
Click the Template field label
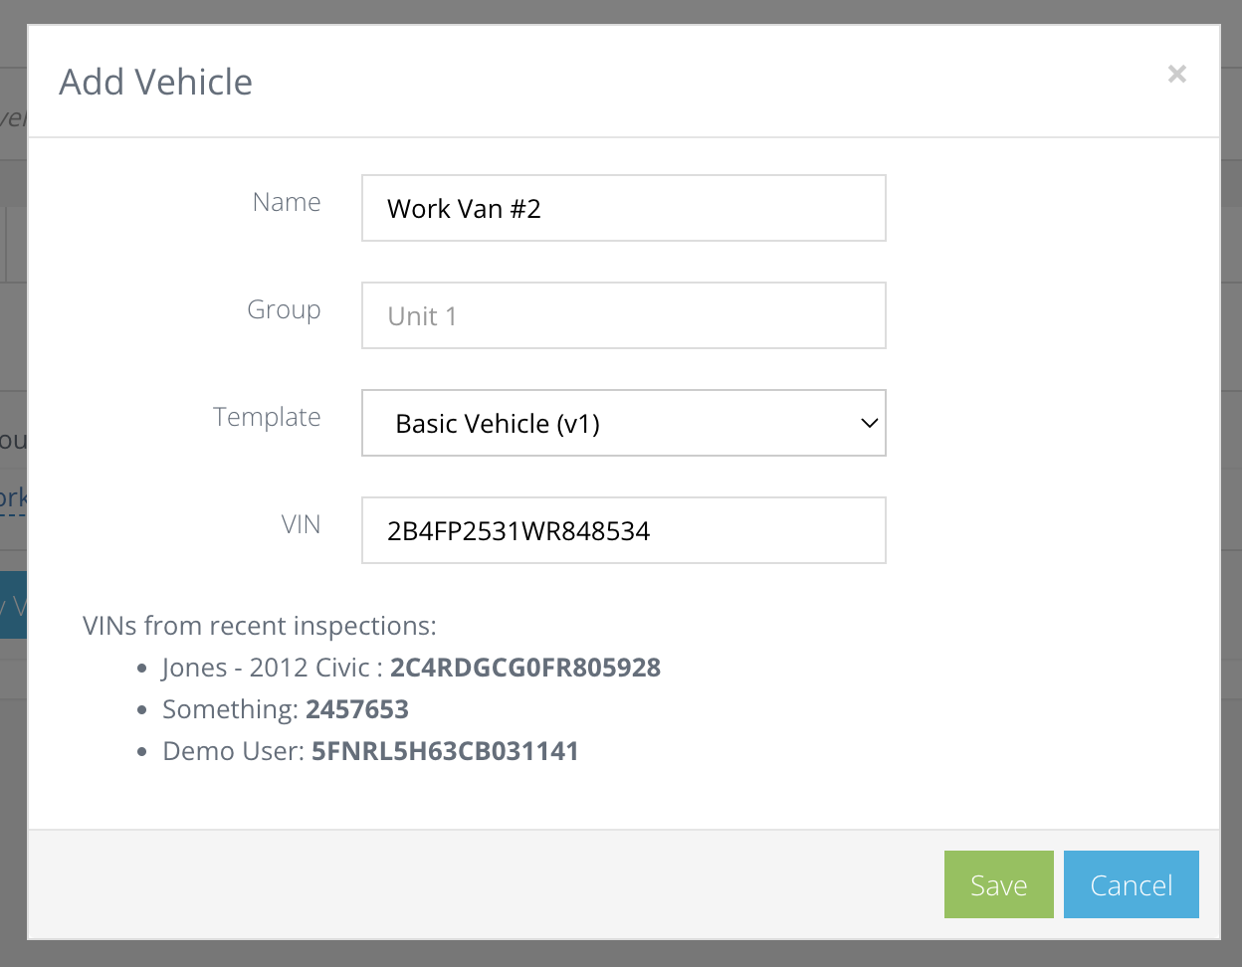[267, 417]
